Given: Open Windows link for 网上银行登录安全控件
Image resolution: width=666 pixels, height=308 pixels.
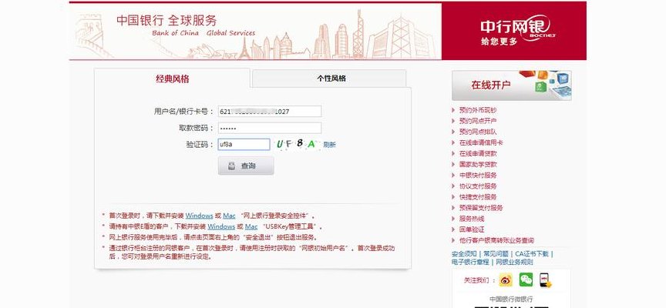Looking at the screenshot, I should click(x=199, y=216).
